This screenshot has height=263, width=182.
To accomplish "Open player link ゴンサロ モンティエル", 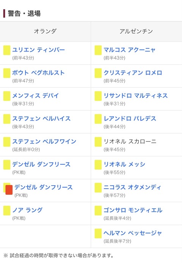I will click(x=133, y=210).
